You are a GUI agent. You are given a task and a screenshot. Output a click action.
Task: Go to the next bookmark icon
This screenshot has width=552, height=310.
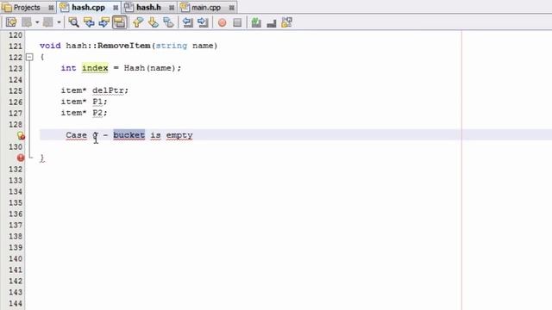tap(153, 22)
